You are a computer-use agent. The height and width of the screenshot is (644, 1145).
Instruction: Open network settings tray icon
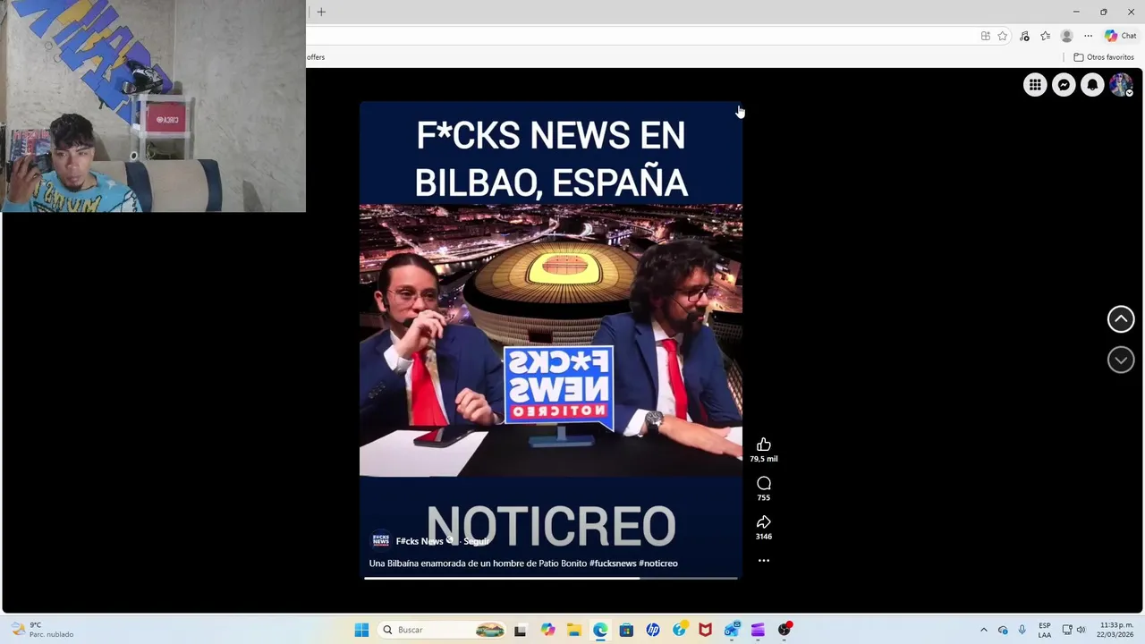point(1067,630)
